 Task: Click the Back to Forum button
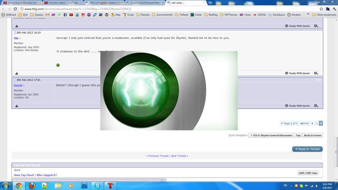click(313, 135)
